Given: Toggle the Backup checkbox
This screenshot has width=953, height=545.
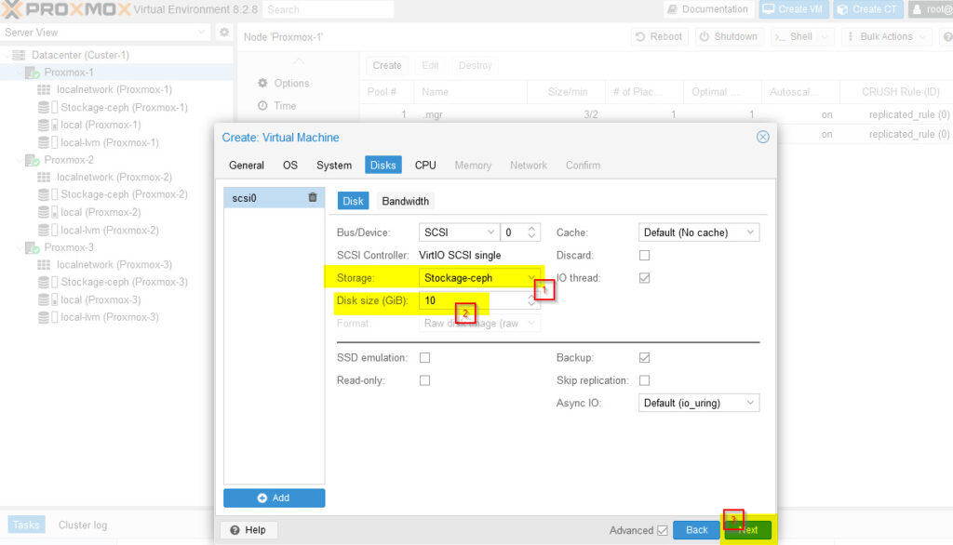Looking at the screenshot, I should 644,358.
